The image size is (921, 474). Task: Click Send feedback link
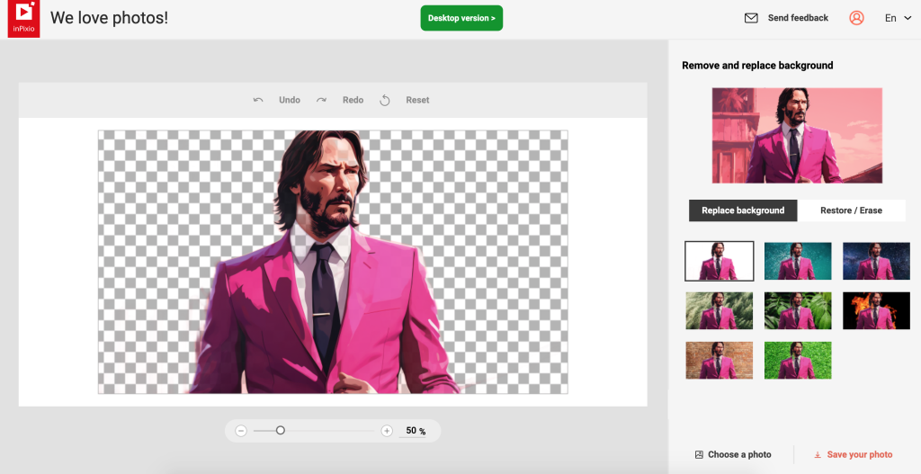click(798, 18)
